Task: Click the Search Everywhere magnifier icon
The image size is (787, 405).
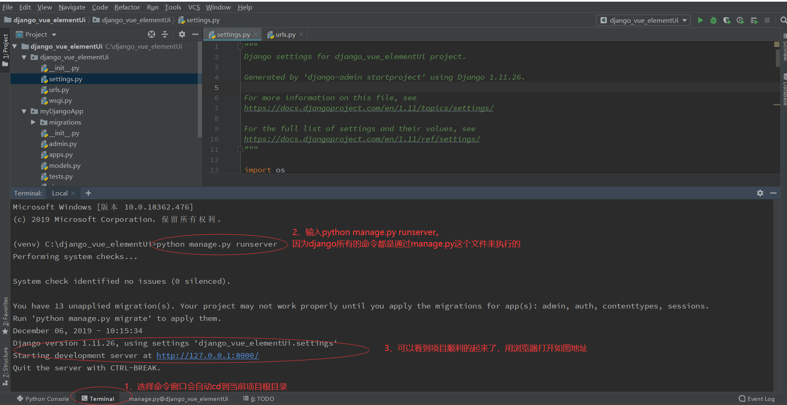Action: tap(783, 20)
